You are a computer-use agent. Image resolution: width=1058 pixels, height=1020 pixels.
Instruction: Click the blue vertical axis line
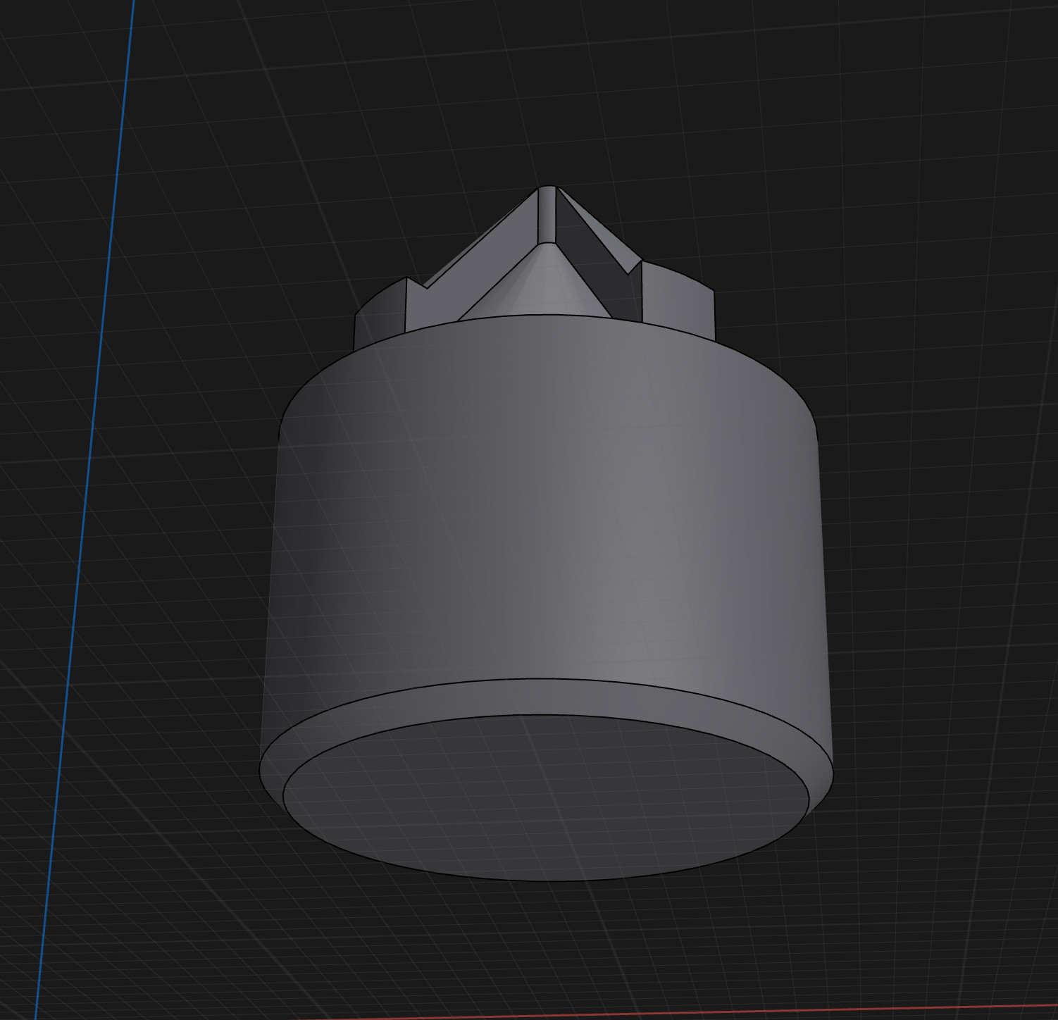click(85, 510)
